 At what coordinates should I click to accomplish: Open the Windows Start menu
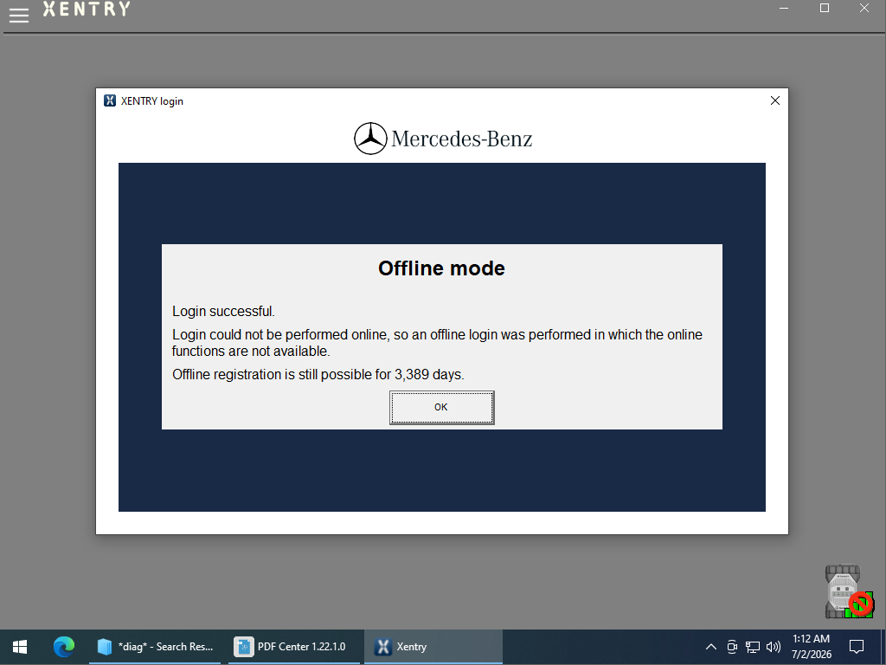[20, 646]
